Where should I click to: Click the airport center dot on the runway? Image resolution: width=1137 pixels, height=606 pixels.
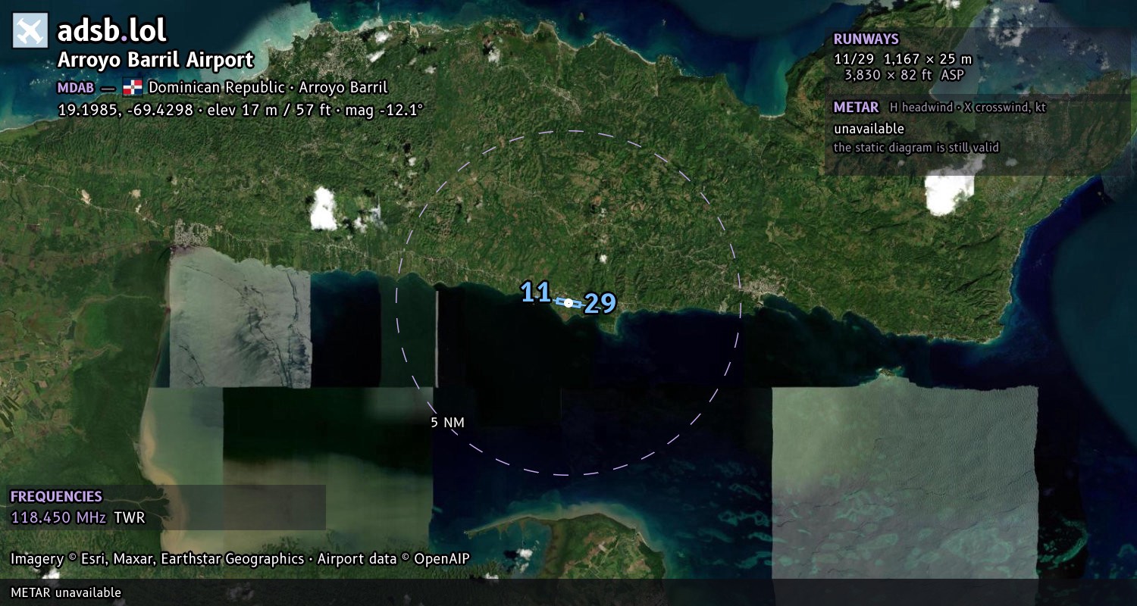(568, 302)
